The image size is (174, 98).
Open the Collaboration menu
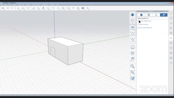(45, 5)
